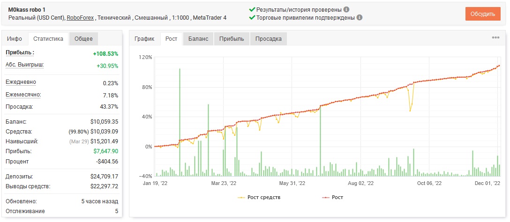Viewport: 510px width, 222px height.
Task: Click the Прибыль: label in statistics
Action: coord(20,52)
